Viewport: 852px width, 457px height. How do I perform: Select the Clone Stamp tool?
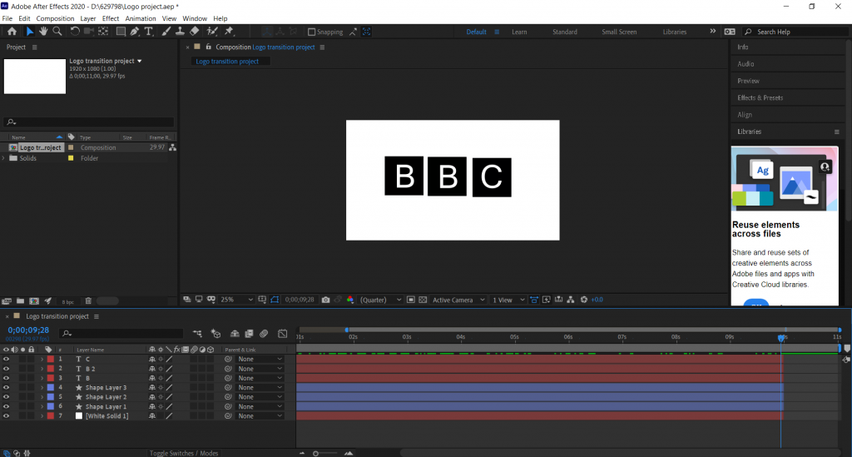(180, 32)
